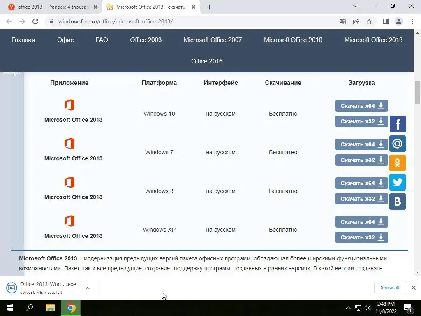The height and width of the screenshot is (316, 421).
Task: Open the Office 2003 menu item
Action: pos(146,40)
